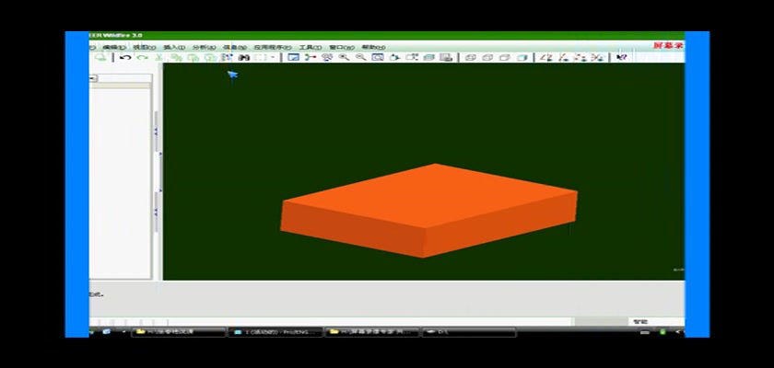Toggle datum points display
The width and height of the screenshot is (774, 368).
(x=580, y=58)
